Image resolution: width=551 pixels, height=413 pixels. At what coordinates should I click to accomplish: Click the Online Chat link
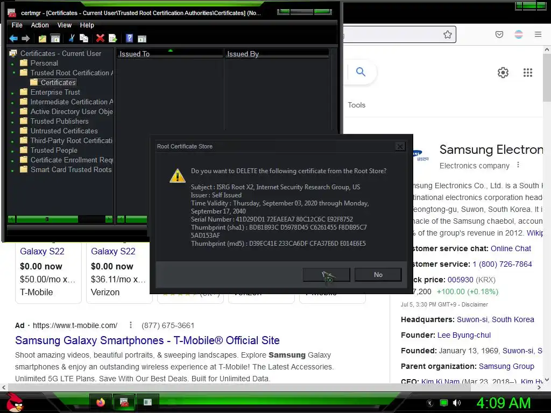(511, 248)
